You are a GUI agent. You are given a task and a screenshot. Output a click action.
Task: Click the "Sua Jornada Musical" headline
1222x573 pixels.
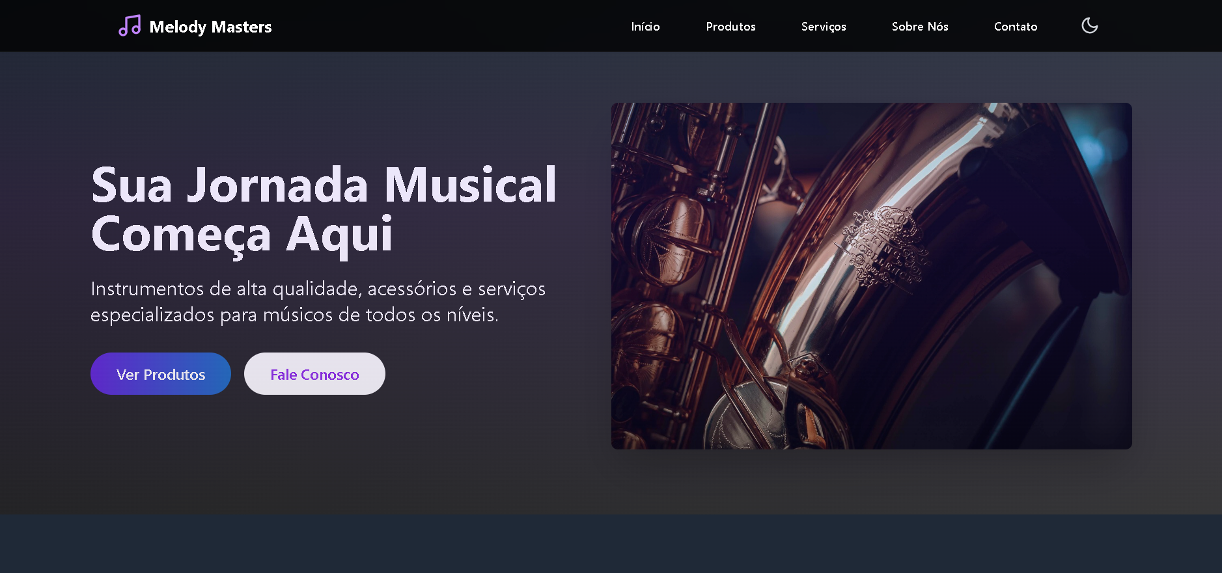324,185
